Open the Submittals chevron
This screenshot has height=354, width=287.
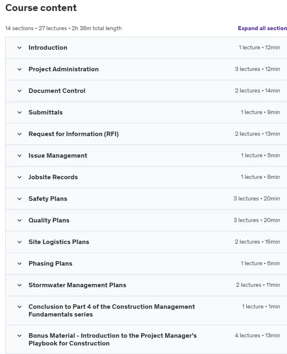[x=20, y=112]
